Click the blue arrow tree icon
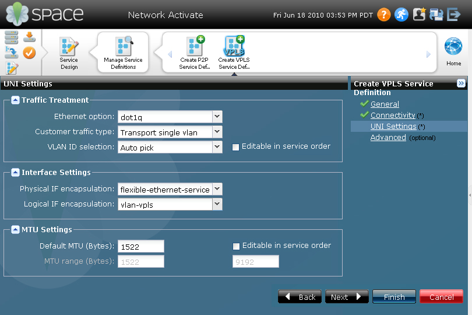472x315 pixels. point(12,52)
